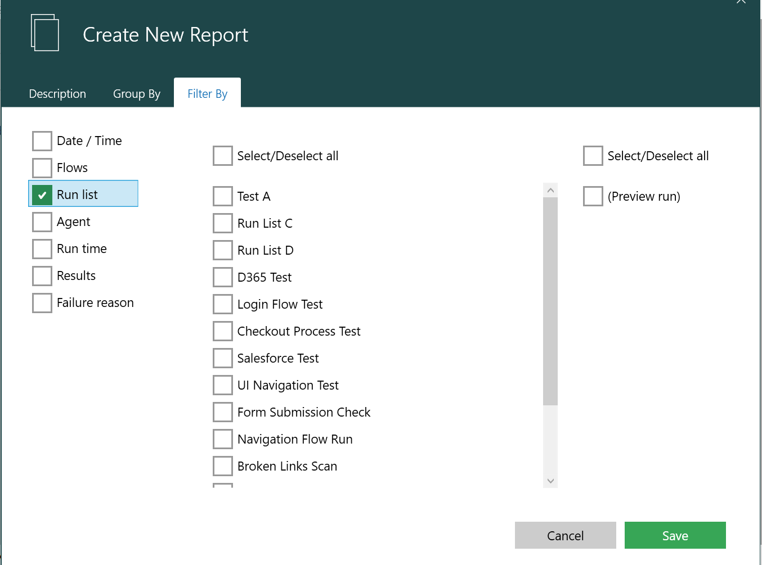Viewport: 762px width, 565px height.
Task: Toggle Select/Deselect all for run lists
Action: 223,156
